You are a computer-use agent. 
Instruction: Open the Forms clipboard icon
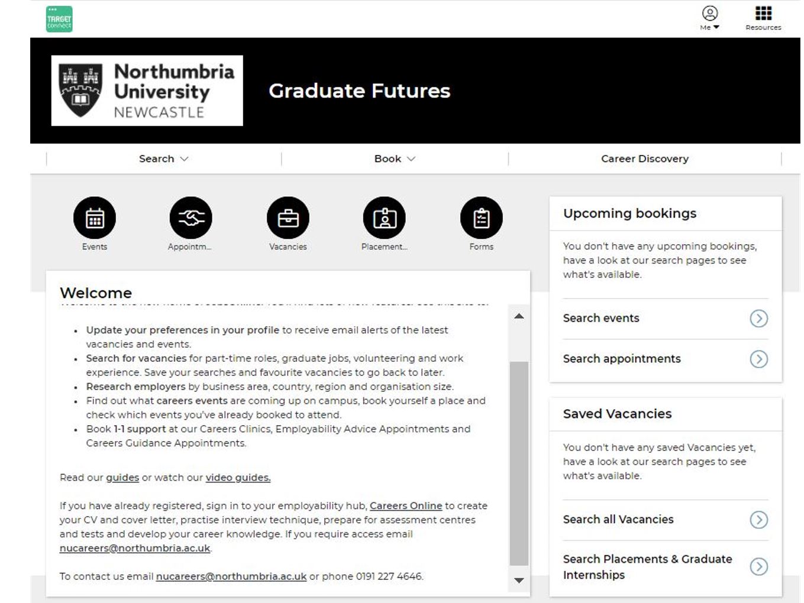point(482,218)
